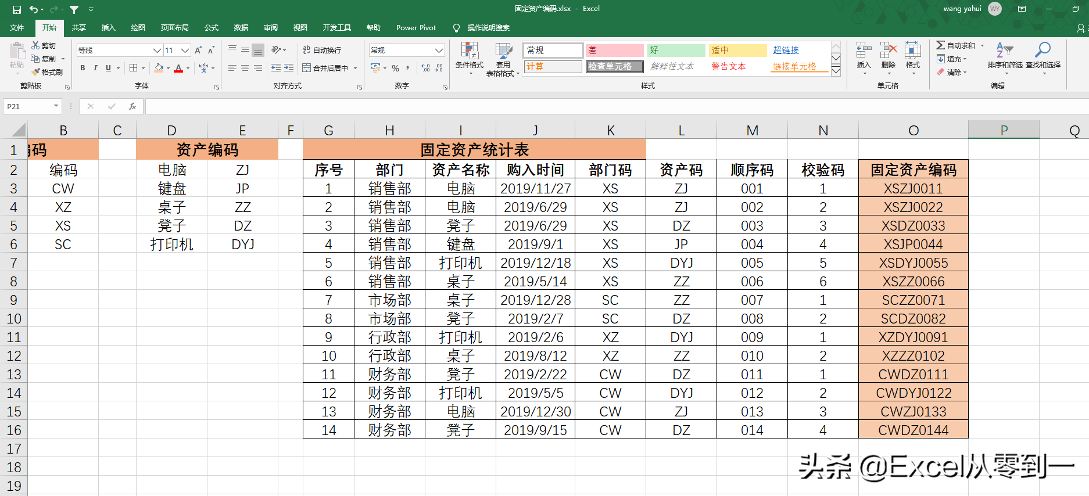This screenshot has height=496, width=1089.
Task: Open Sort and Filter (排序和筛选)
Action: [x=1005, y=57]
